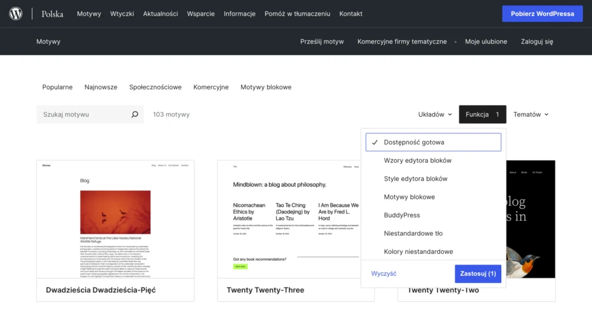Click Twenty Twenty-Two theme title

click(443, 291)
